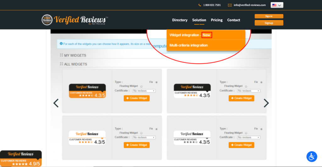322x167 pixels.
Task: Click the Signup button
Action: coord(269,23)
